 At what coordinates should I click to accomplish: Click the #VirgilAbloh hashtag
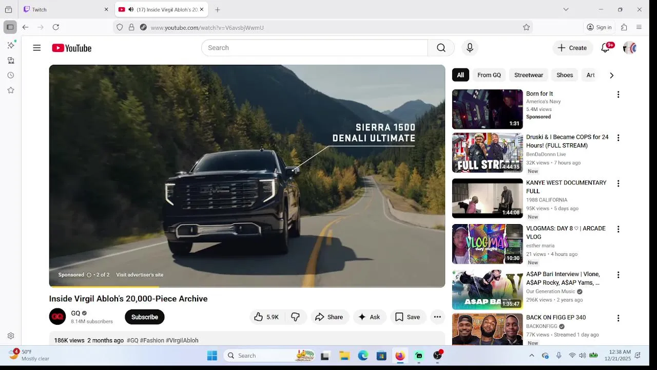(x=182, y=340)
